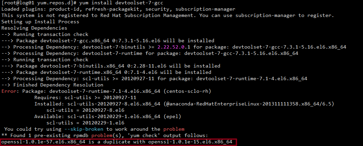Click the first Running transaction check line
Image resolution: width=363 pixels, height=146 pixels.
tap(45, 34)
